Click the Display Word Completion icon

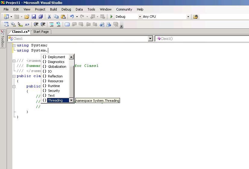27,24
